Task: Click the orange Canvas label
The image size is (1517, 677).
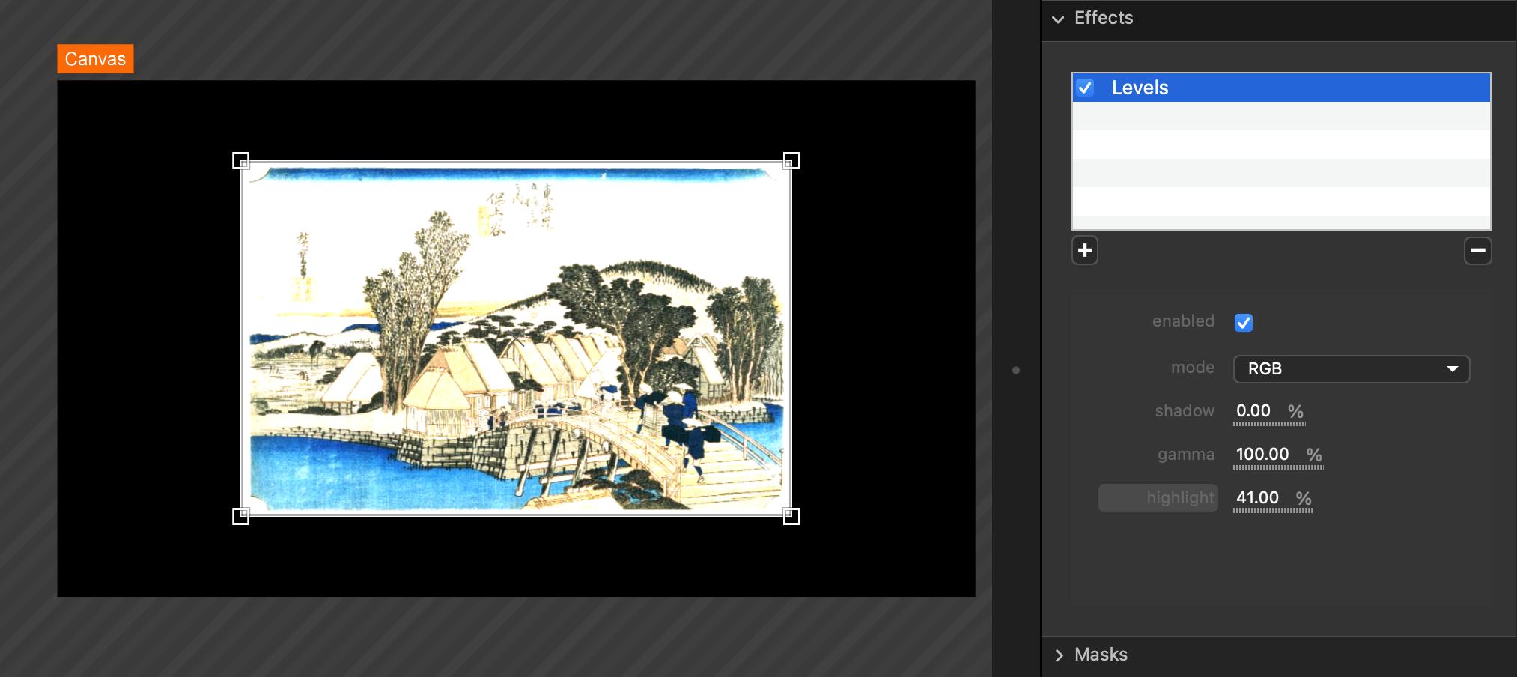Action: click(95, 59)
